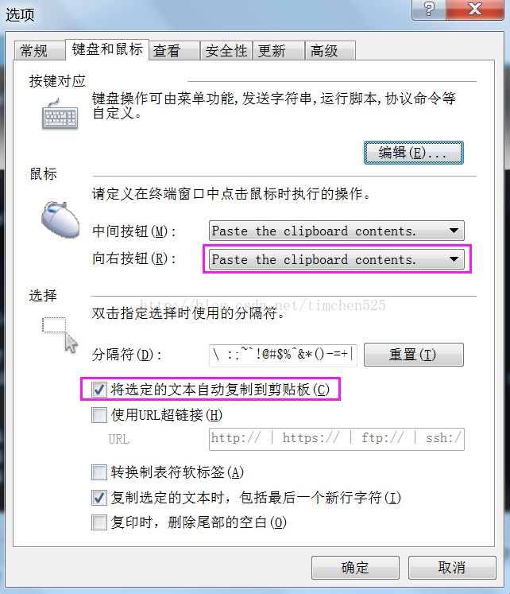
Task: Confirm settings with 确定 button
Action: pyautogui.click(x=355, y=568)
